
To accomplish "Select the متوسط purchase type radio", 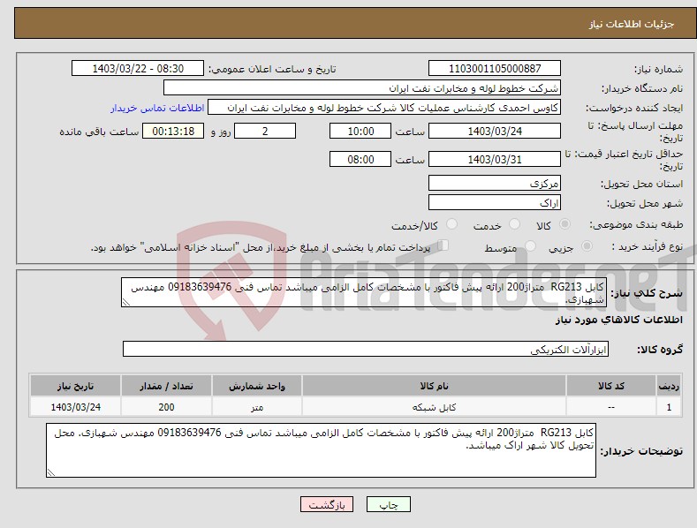I will (x=530, y=245).
